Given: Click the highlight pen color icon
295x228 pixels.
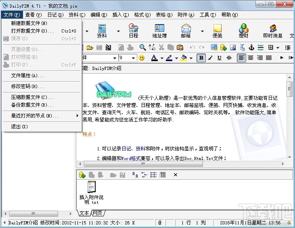Looking at the screenshot, I should 169,58.
